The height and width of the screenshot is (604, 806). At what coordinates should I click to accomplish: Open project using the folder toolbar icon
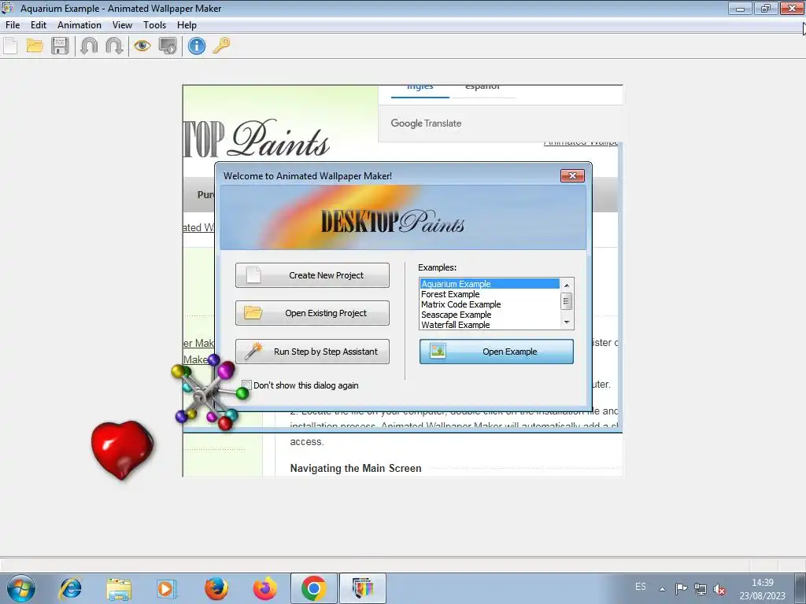pyautogui.click(x=35, y=46)
